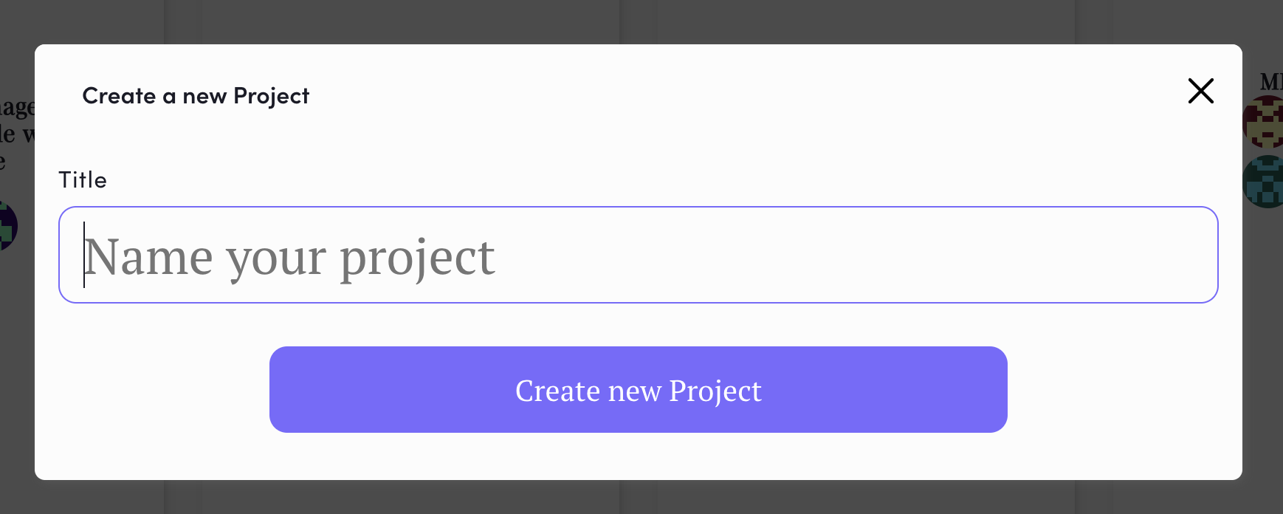This screenshot has width=1283, height=514.
Task: Dismiss the modal using the cross icon
Action: [1200, 92]
